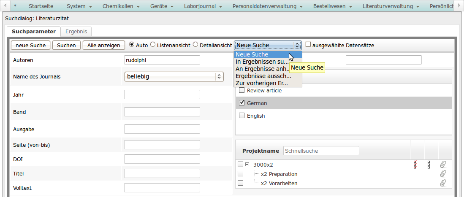
Task: Uncheck the German language checkbox
Action: click(241, 103)
